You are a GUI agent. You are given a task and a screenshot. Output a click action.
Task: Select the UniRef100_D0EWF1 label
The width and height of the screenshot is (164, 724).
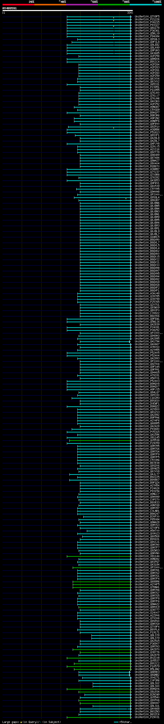point(147,404)
